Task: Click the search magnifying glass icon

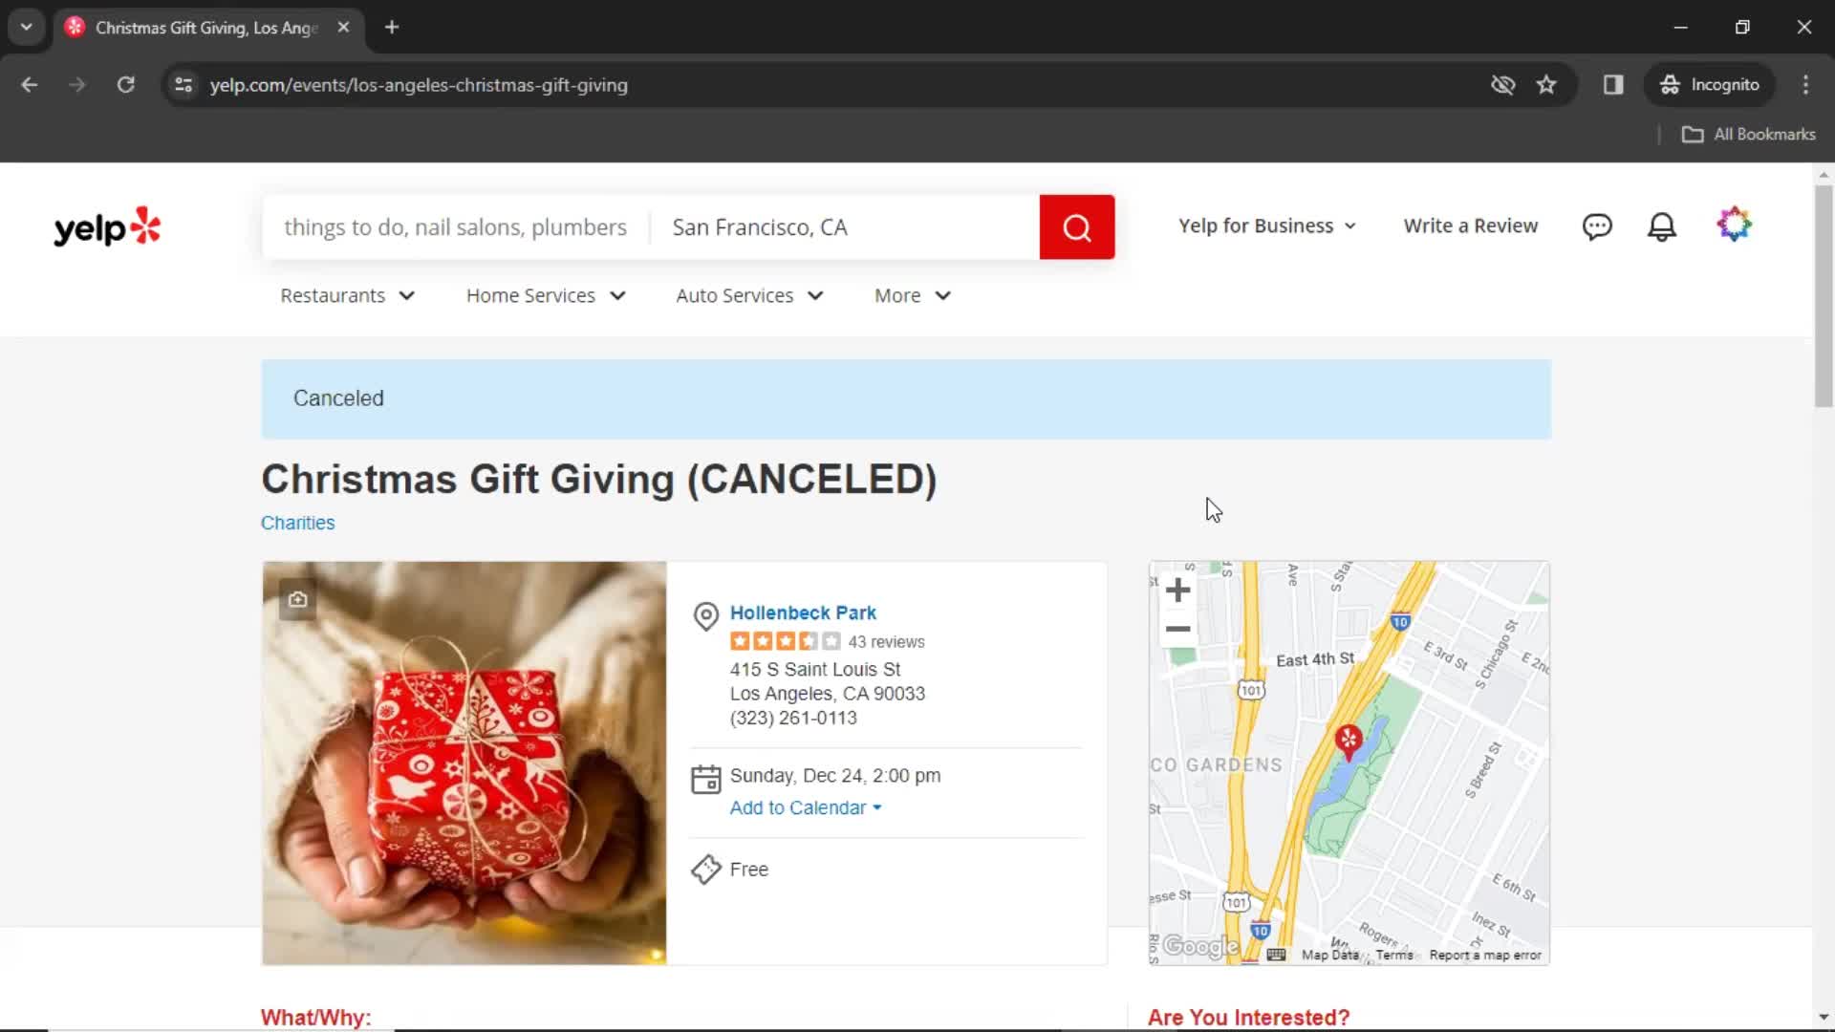Action: point(1077,226)
